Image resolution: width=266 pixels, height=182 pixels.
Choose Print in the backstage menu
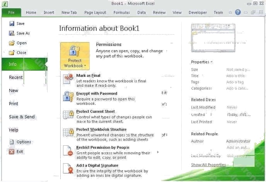click(14, 104)
